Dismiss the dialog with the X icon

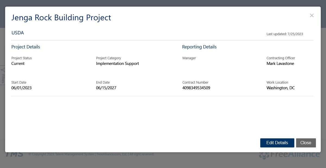pos(312,15)
